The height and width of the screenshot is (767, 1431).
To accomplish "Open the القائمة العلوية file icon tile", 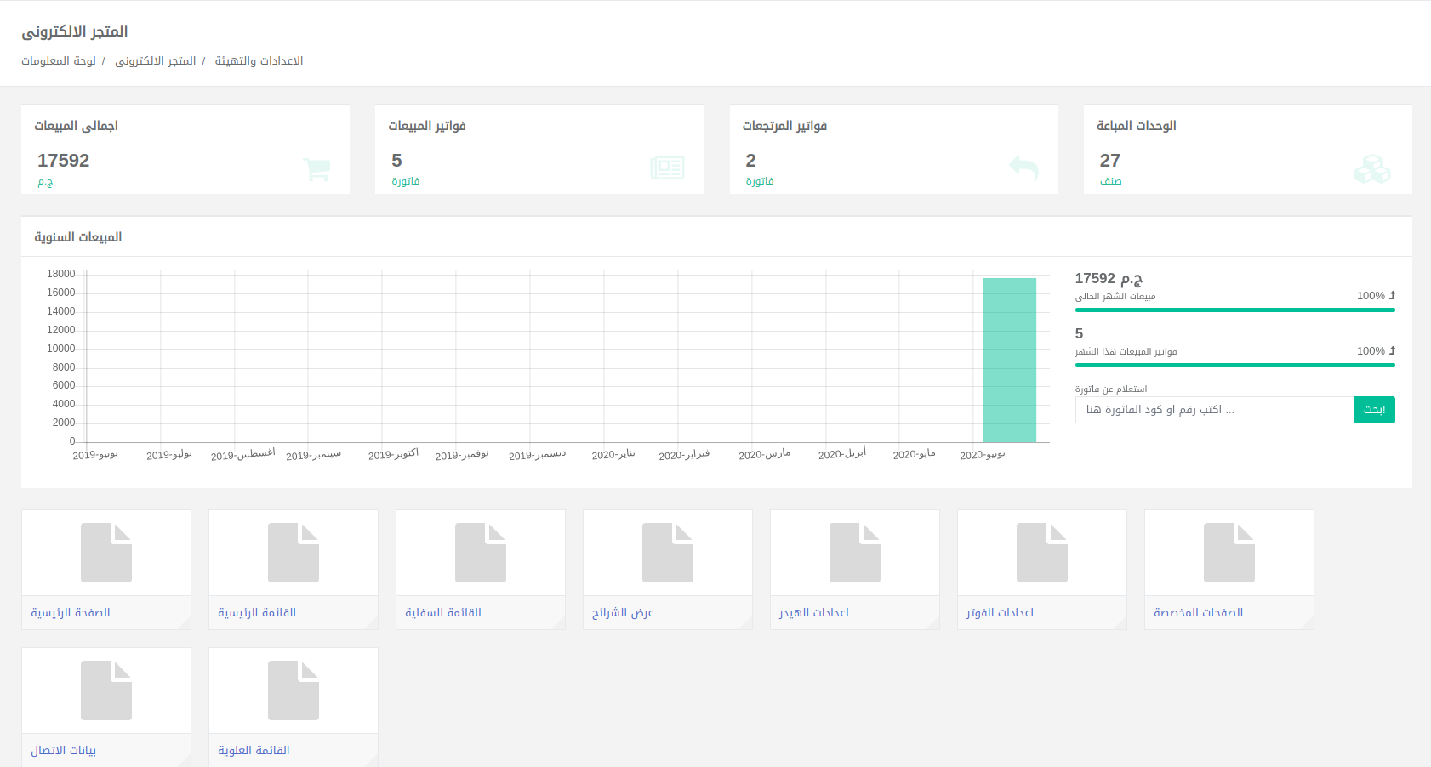I will (294, 690).
